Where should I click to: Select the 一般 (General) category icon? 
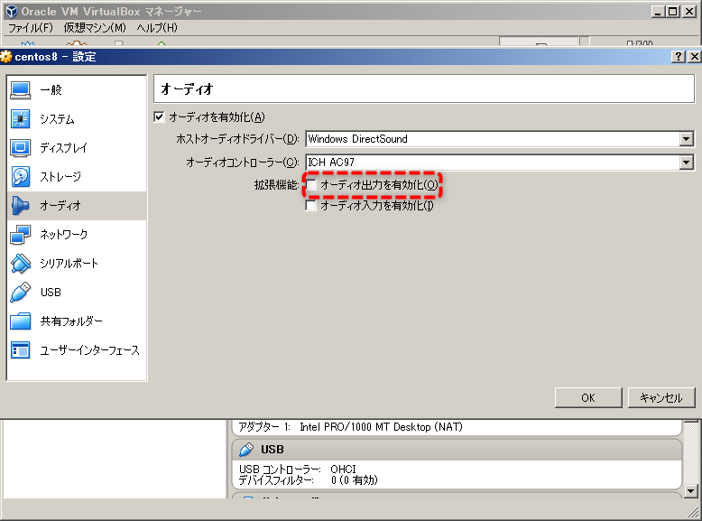(x=20, y=90)
